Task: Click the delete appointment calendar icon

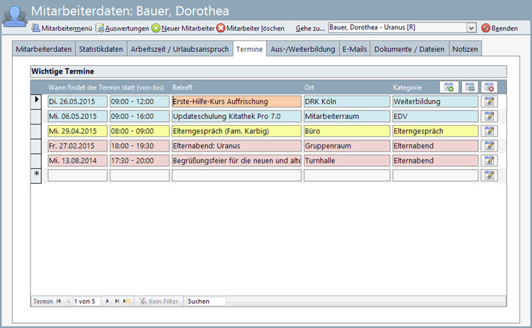Action: (x=489, y=87)
